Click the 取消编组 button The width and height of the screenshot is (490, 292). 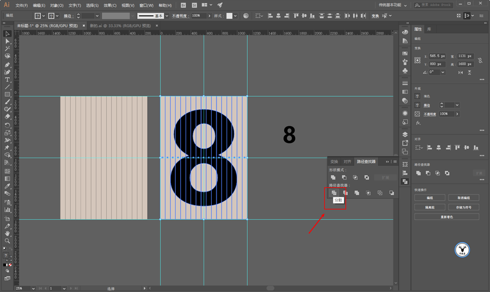point(463,198)
